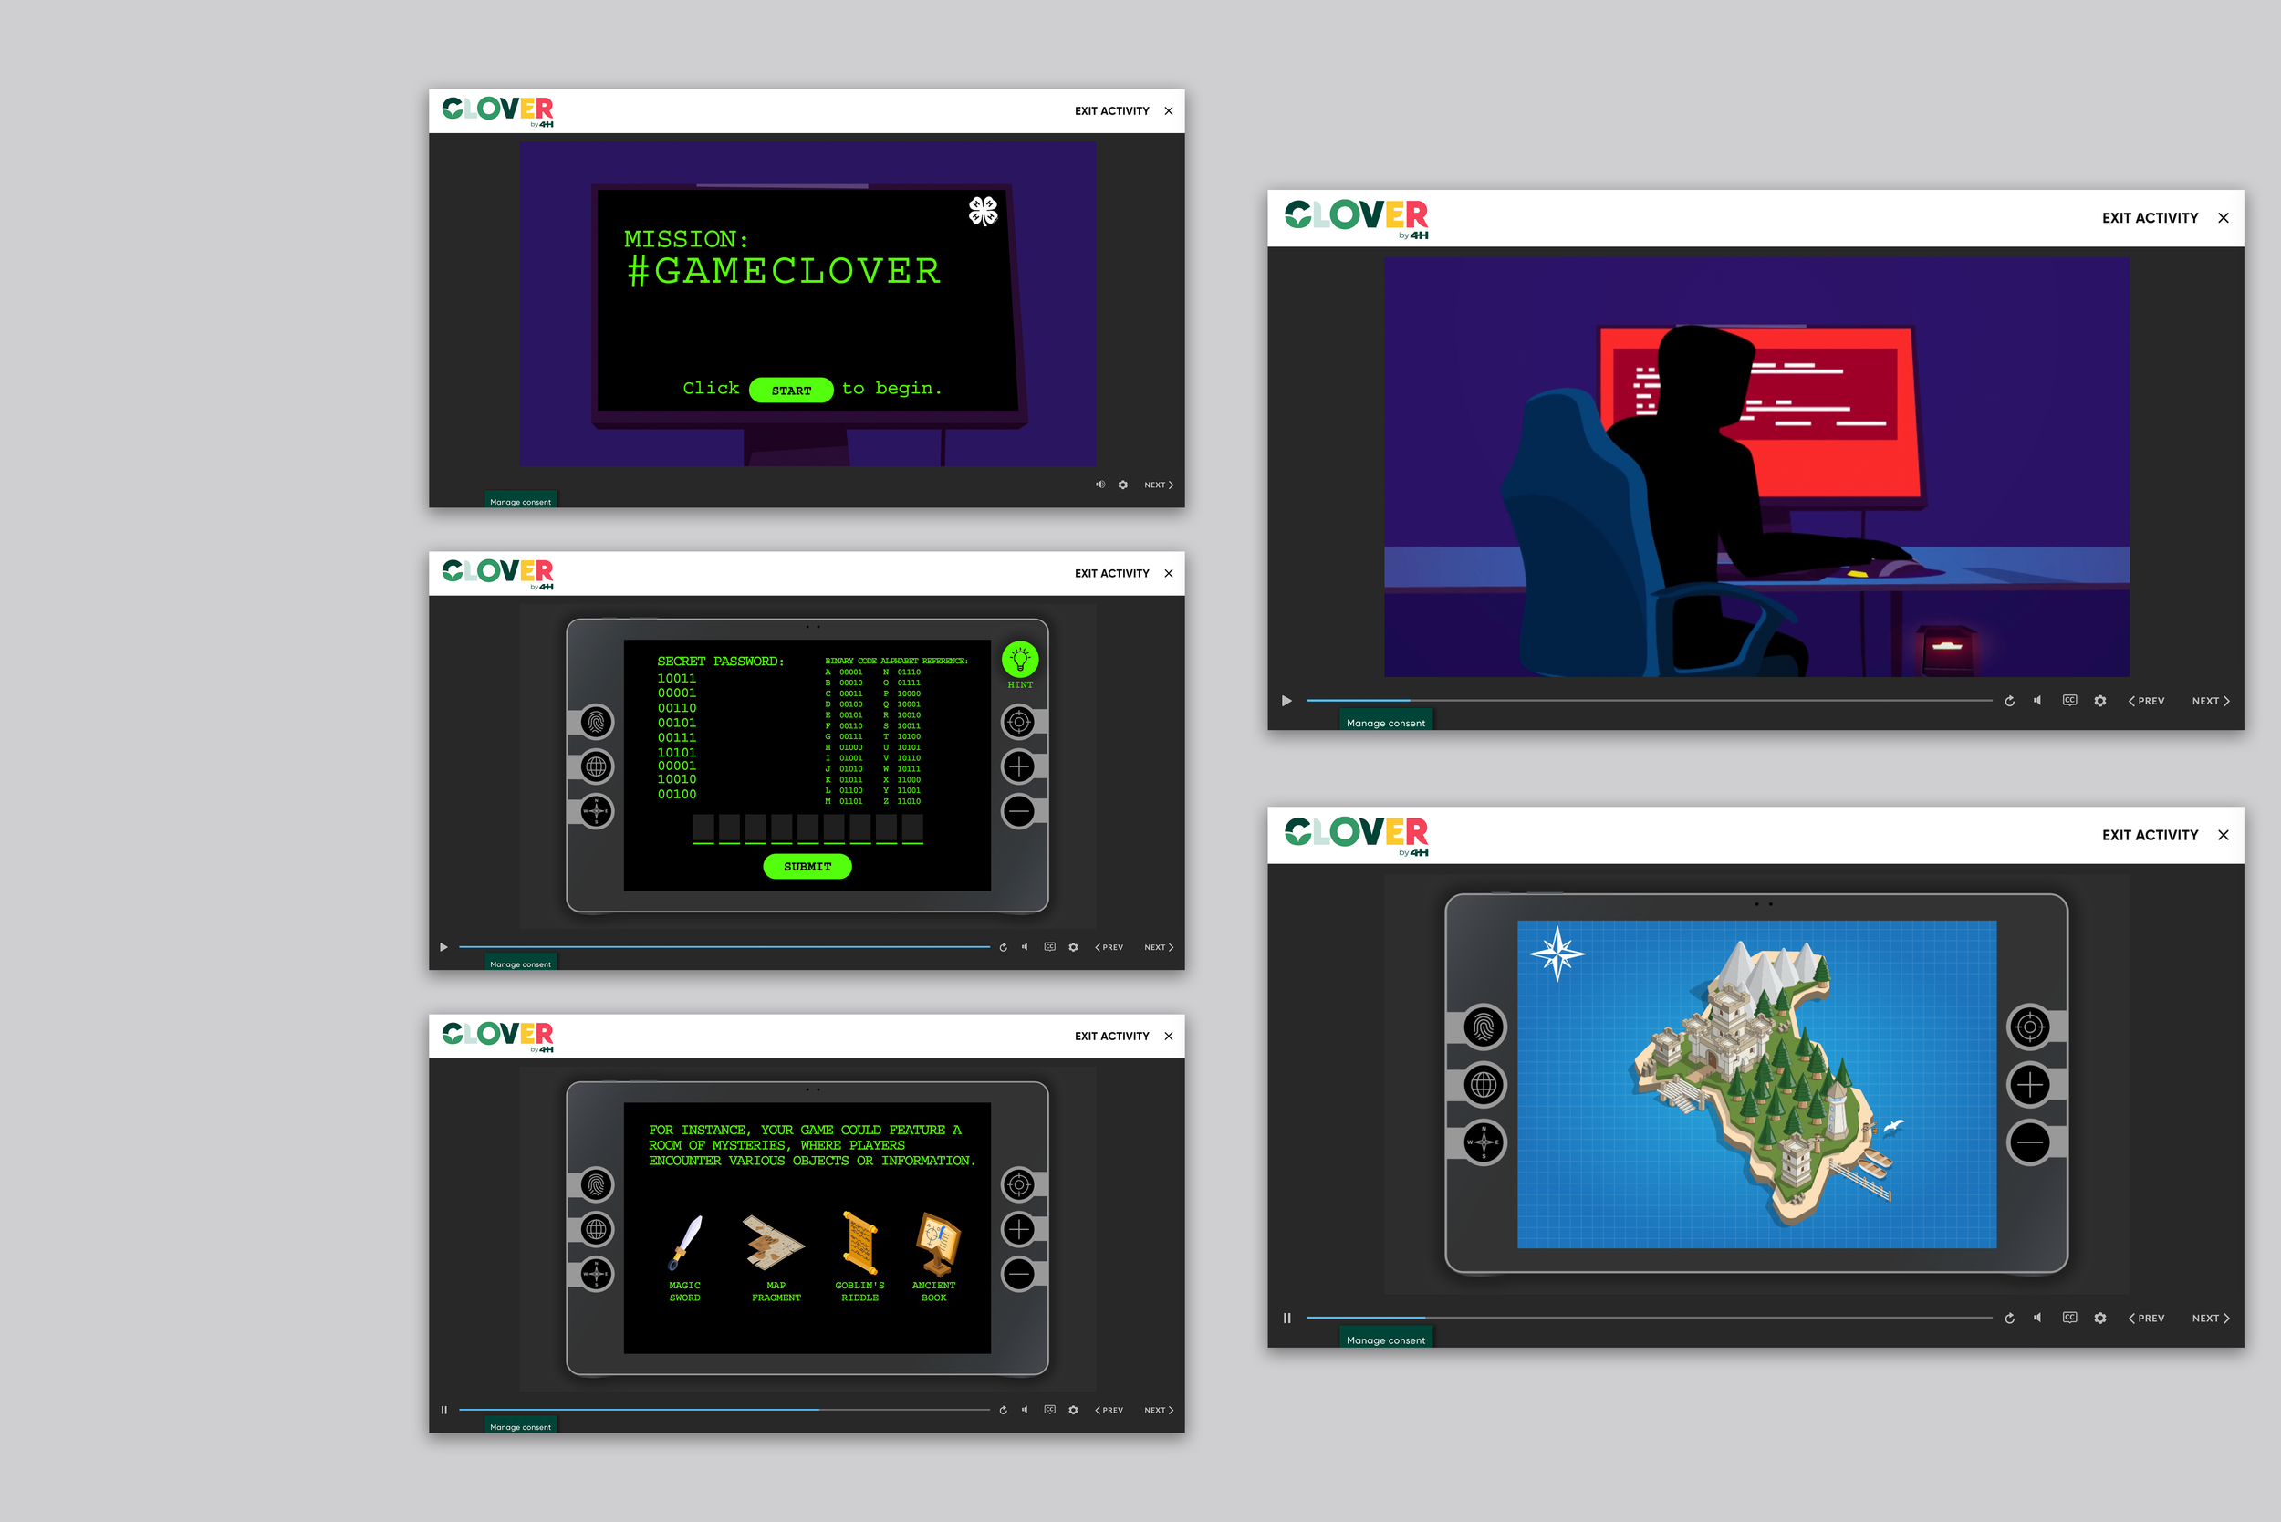Click plus zoom button beside island map

pyautogui.click(x=2028, y=1084)
